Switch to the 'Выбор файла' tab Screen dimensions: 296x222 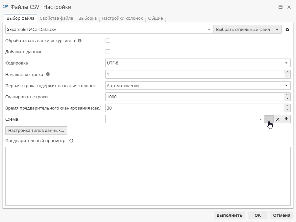(x=20, y=18)
